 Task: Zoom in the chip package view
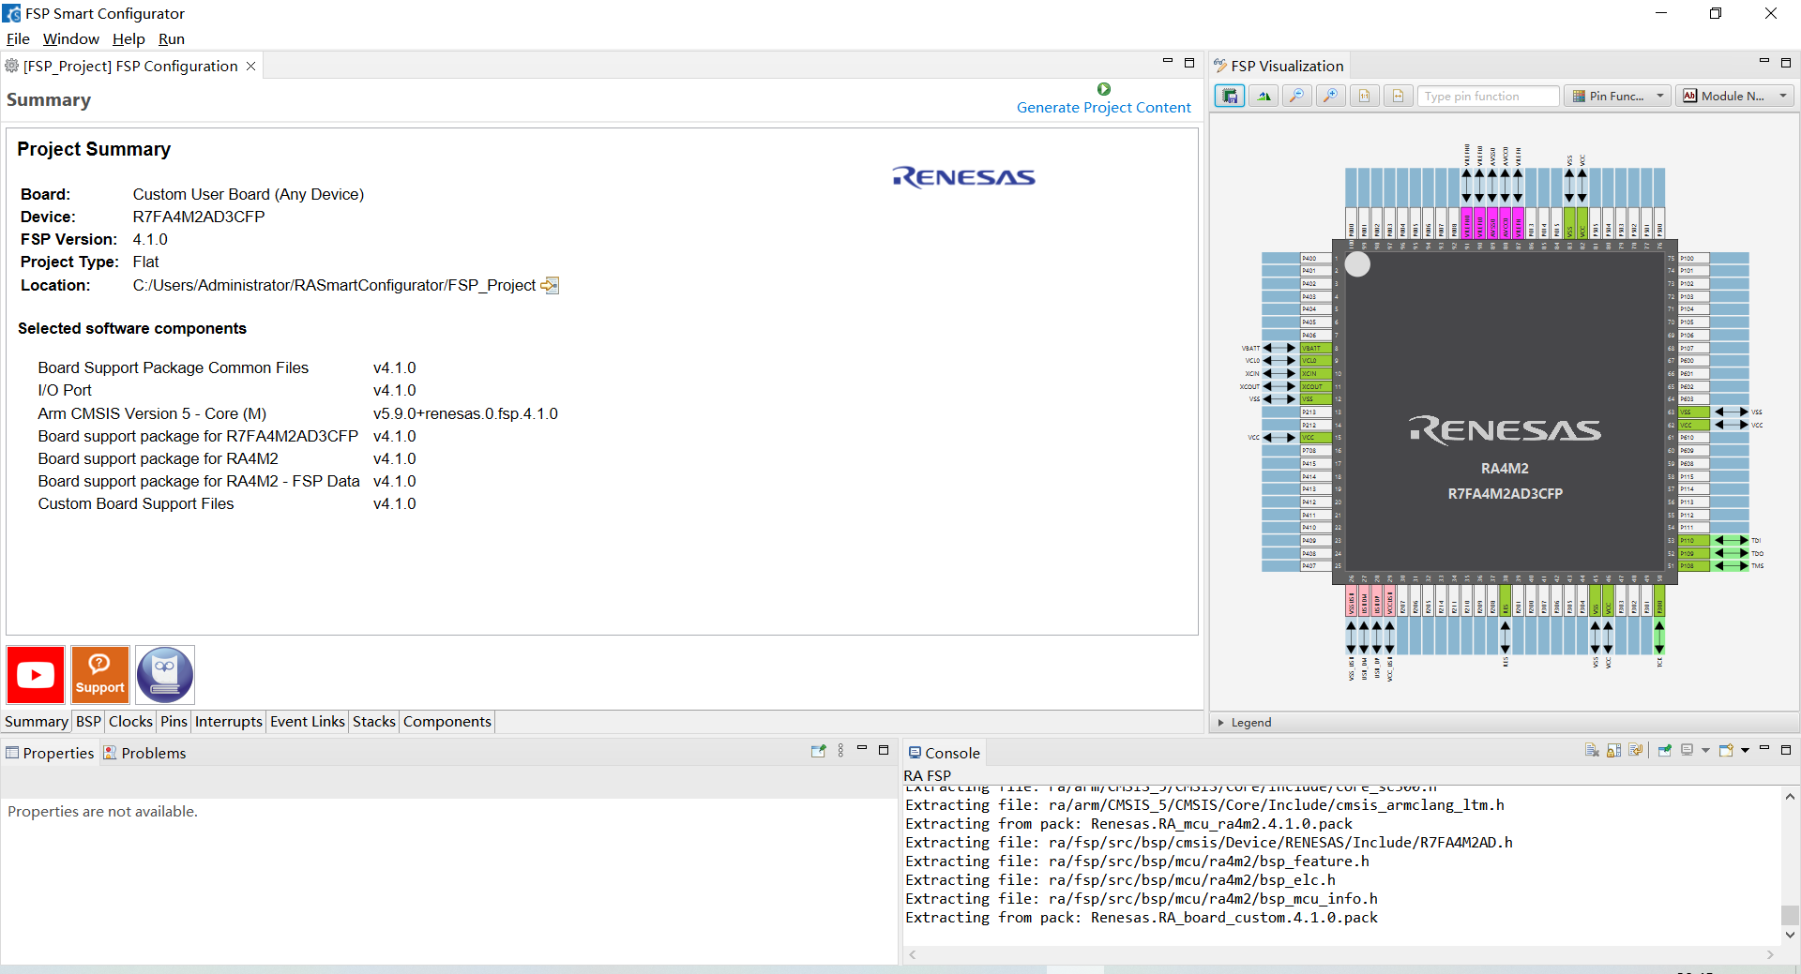point(1331,96)
